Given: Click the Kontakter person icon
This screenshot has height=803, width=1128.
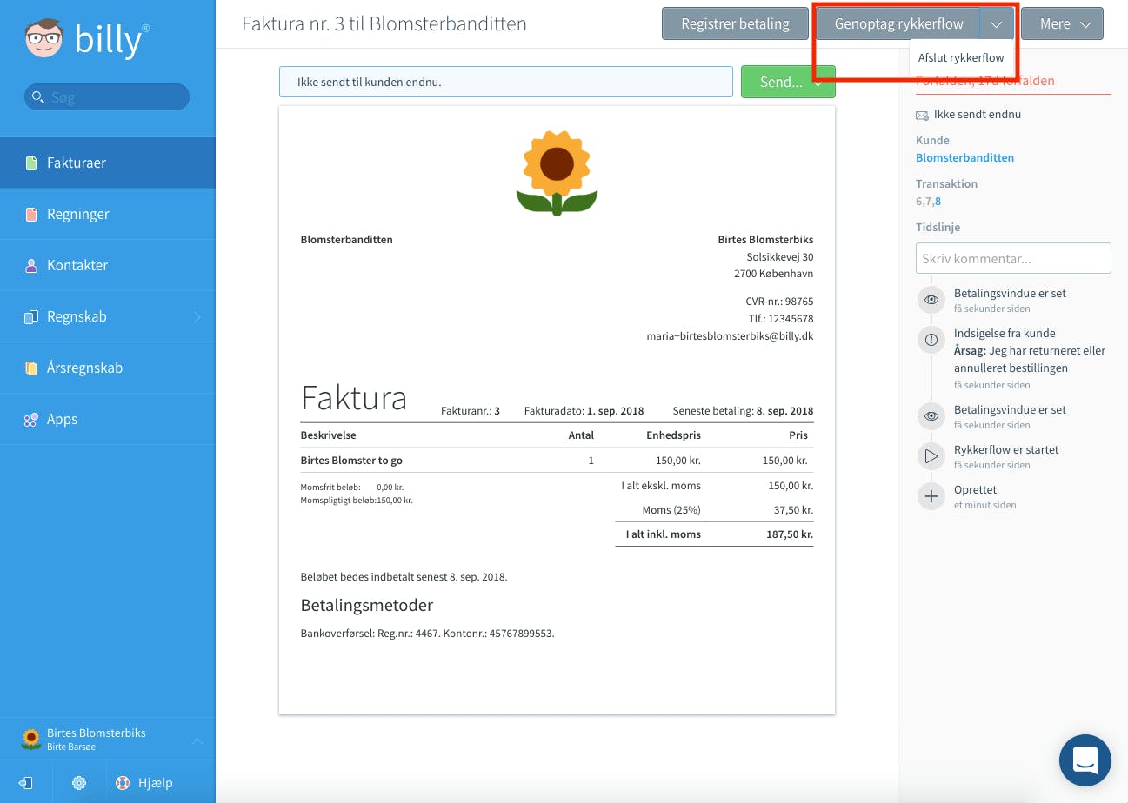Looking at the screenshot, I should point(31,266).
